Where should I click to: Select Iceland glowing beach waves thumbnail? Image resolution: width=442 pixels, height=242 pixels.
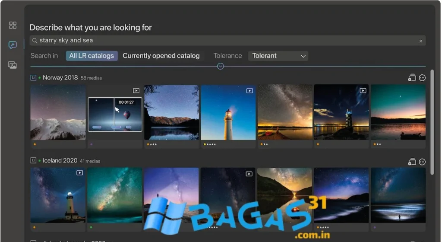point(342,195)
